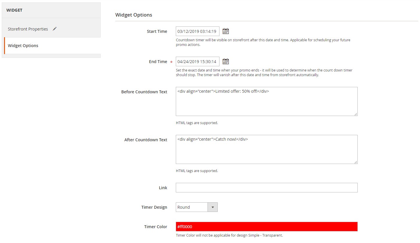Click the End Time label
Image resolution: width=420 pixels, height=243 pixels.
(x=158, y=62)
